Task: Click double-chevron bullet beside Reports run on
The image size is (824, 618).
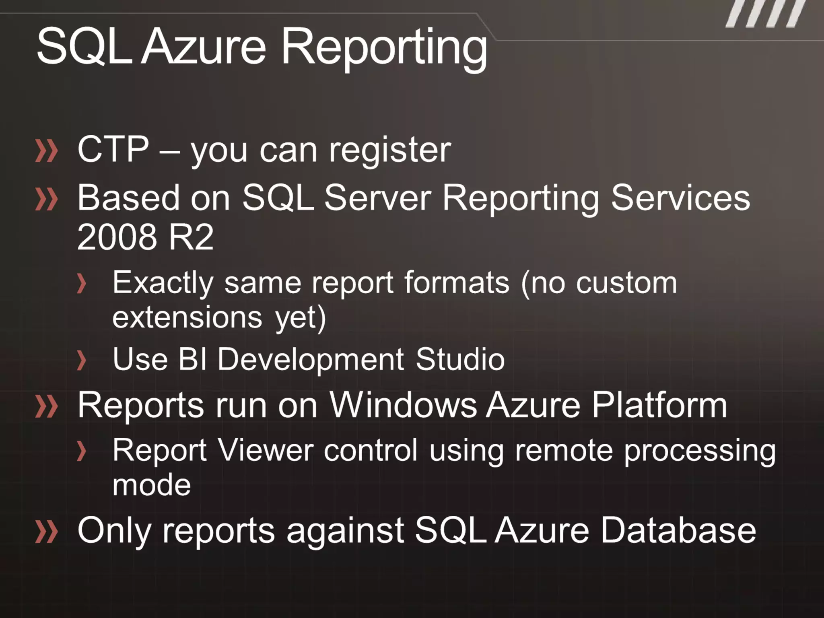Action: 46,406
